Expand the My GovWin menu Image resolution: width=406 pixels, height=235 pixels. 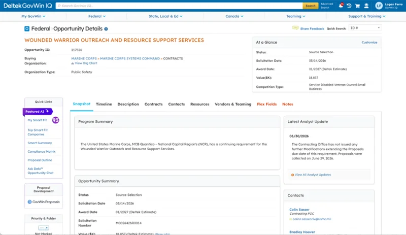tap(33, 16)
